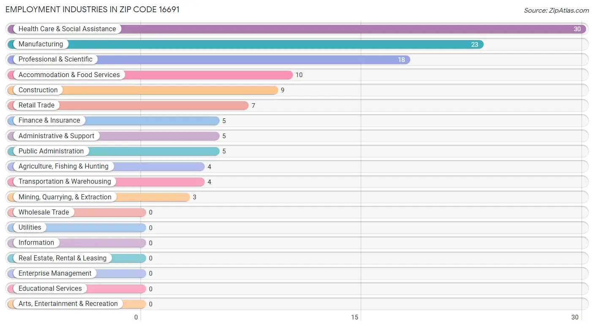Select the Utilities label

[x=30, y=228]
